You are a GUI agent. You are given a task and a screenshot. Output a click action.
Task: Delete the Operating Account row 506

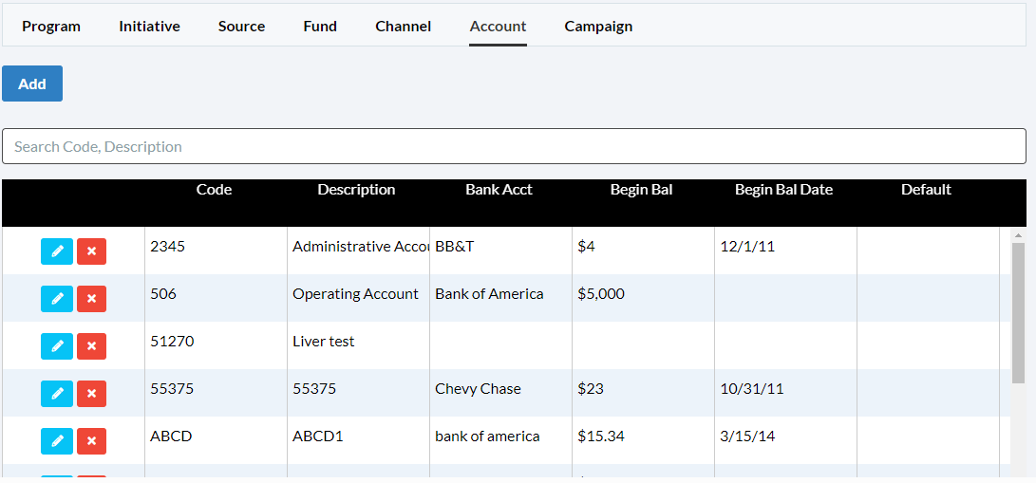tap(91, 299)
